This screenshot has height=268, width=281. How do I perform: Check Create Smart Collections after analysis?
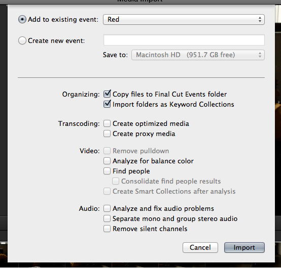[x=107, y=191]
